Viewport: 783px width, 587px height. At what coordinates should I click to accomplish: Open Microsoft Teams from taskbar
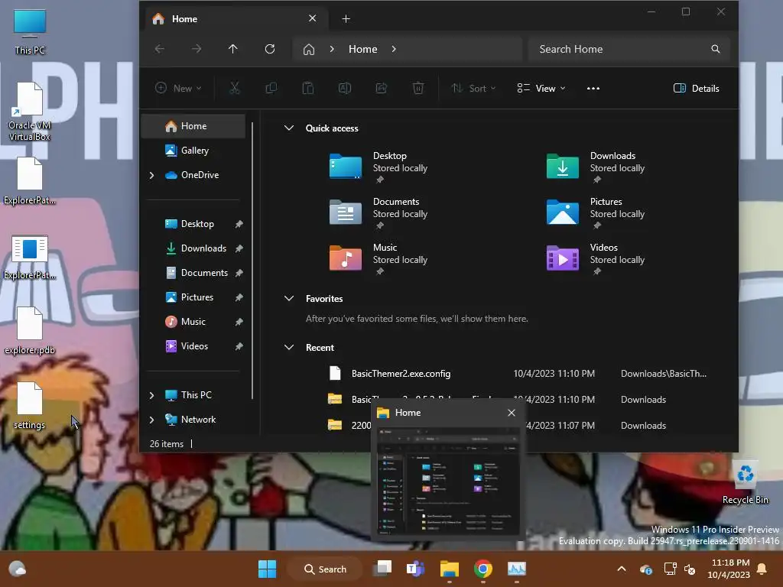click(x=416, y=569)
